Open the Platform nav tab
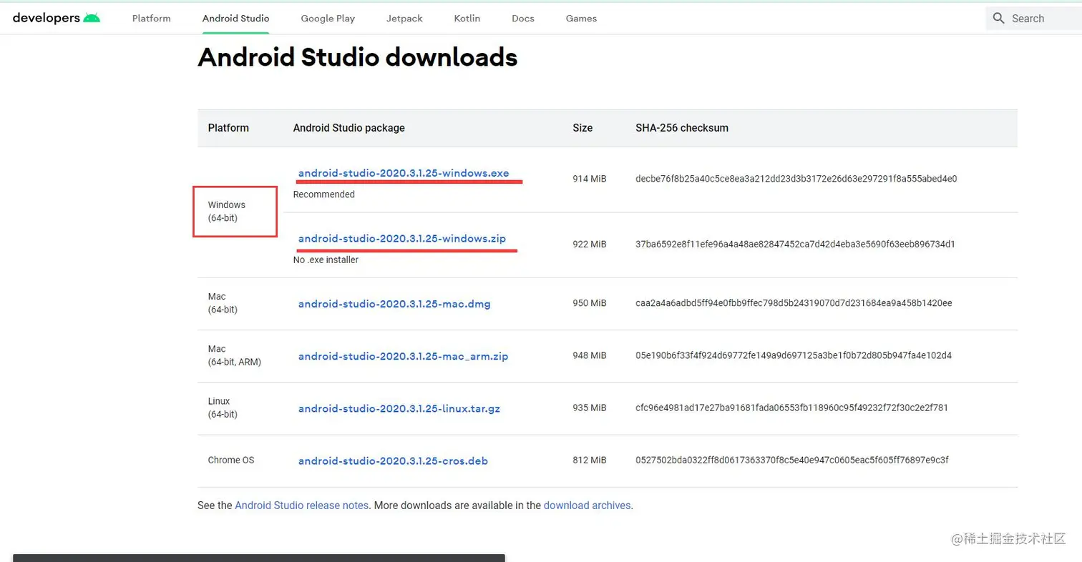 (152, 19)
